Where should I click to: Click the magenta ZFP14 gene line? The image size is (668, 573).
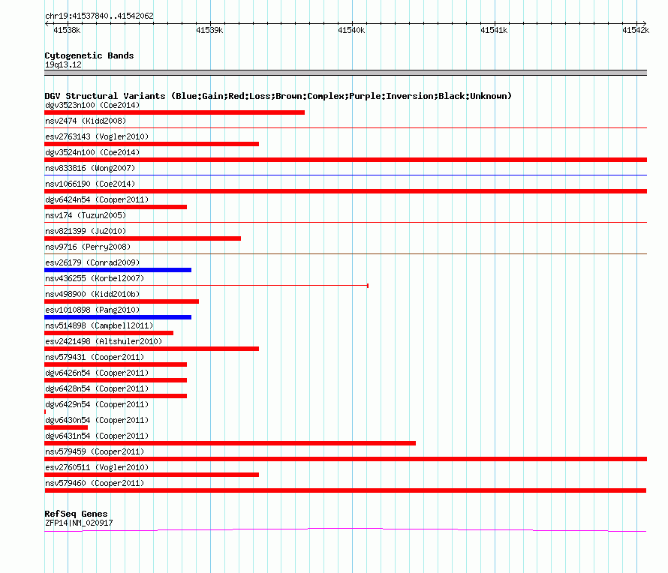click(x=345, y=530)
